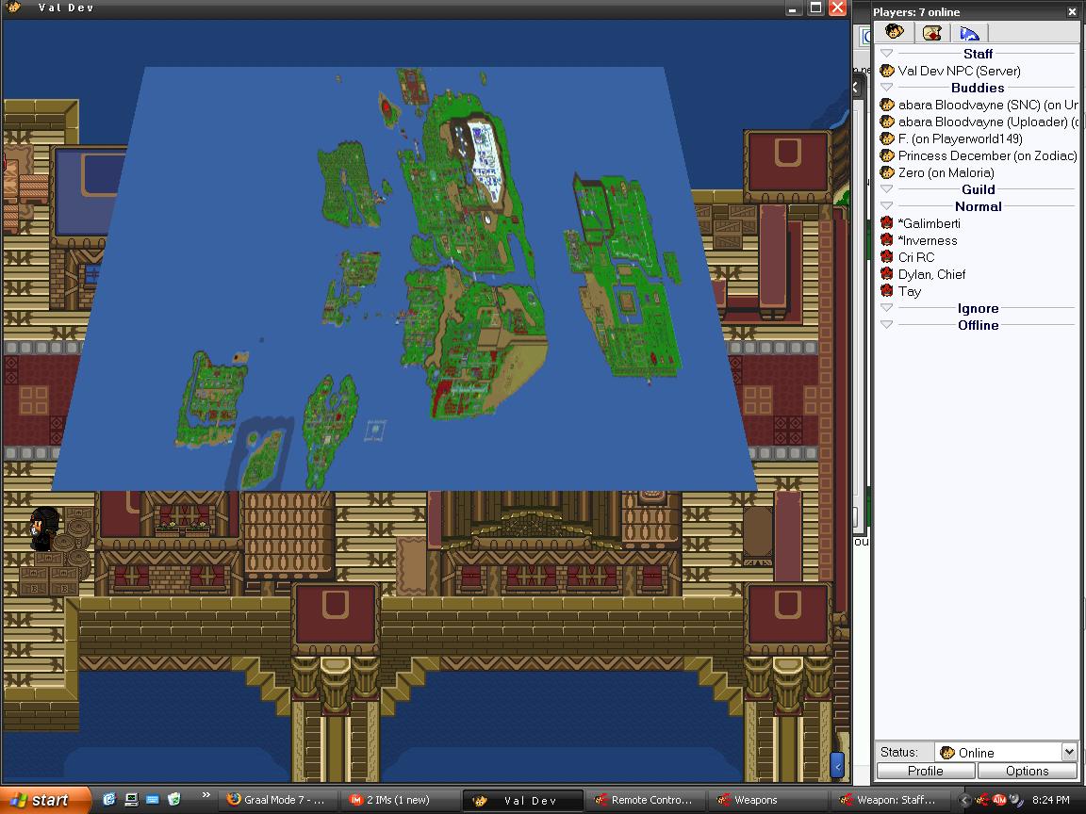Click the Val Dev NPC (Server) head icon
The image size is (1086, 814).
click(886, 71)
